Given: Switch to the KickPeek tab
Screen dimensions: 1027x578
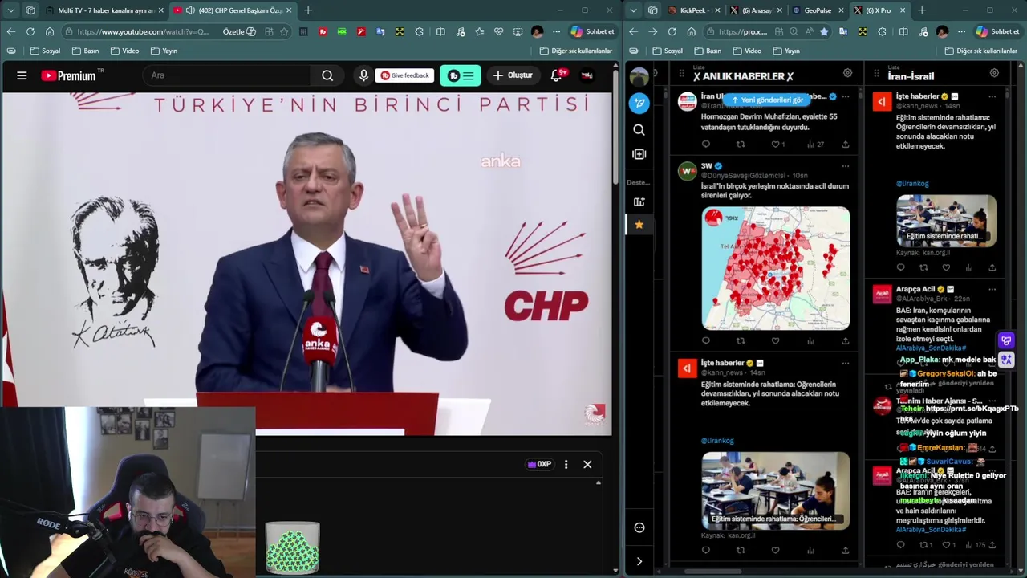Looking at the screenshot, I should point(693,10).
